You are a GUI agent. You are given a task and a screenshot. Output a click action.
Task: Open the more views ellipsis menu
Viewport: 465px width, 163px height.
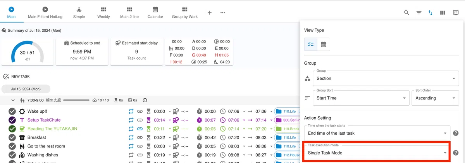(x=223, y=13)
